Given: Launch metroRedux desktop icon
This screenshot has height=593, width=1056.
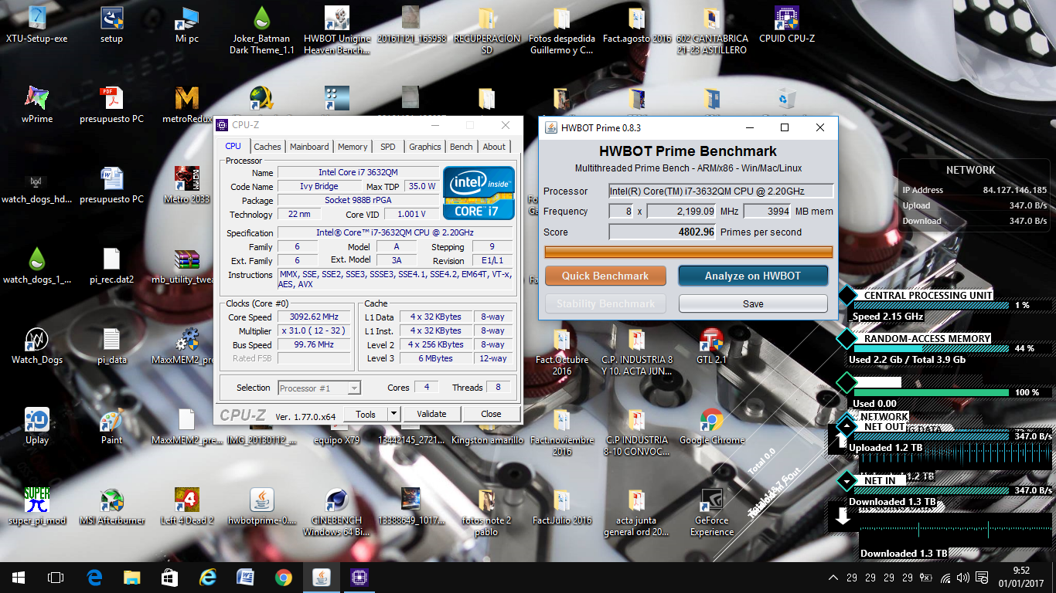Looking at the screenshot, I should pos(187,105).
